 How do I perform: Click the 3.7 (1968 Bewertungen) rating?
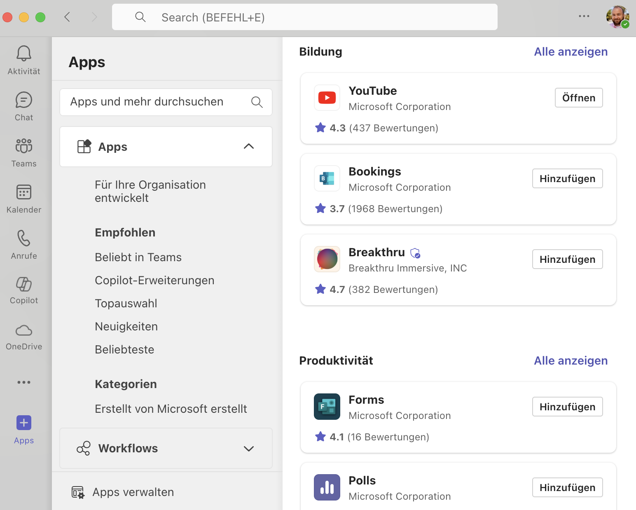point(379,209)
